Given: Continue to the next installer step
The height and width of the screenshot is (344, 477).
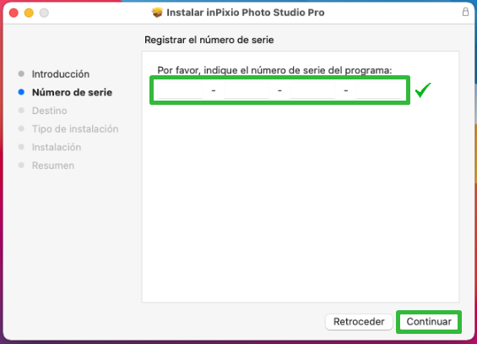Looking at the screenshot, I should pos(429,322).
